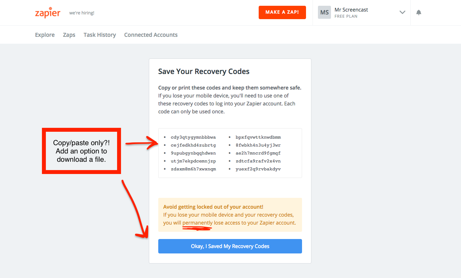Click the Mr Screencast account name

351,9
